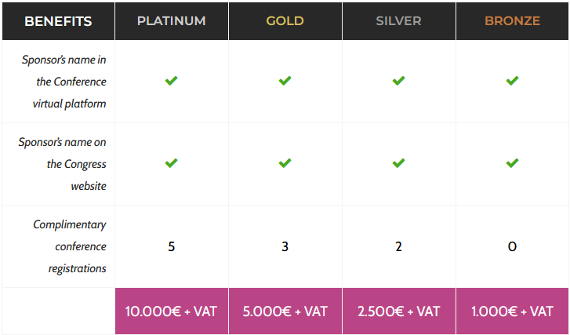Screen dimensions: 570x335
Task: Choose the 5.000€ + VAT price
Action: (285, 311)
